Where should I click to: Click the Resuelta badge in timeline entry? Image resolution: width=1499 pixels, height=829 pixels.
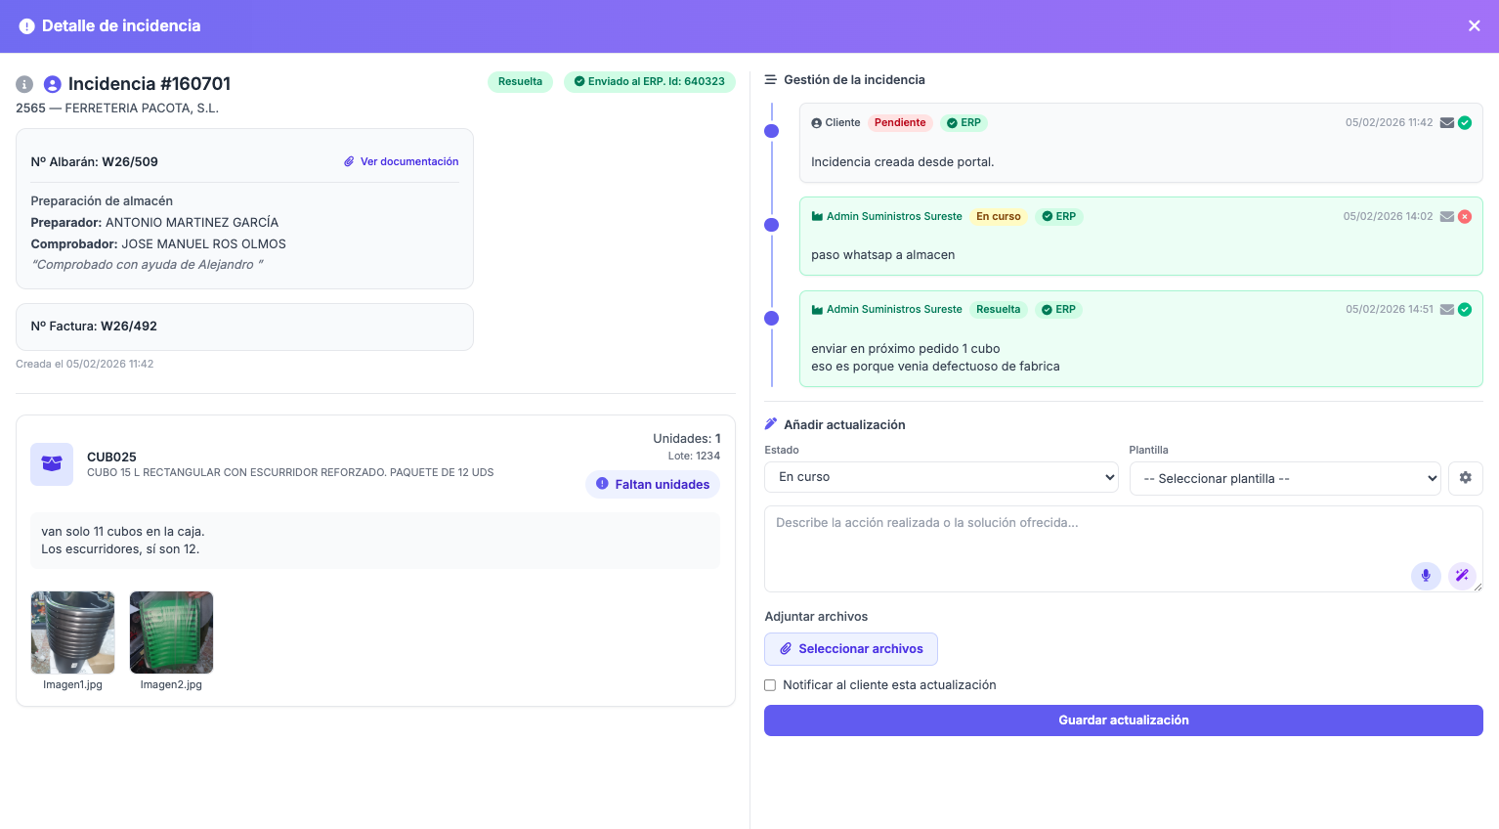point(998,309)
